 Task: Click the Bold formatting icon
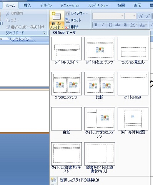click(x=96, y=25)
